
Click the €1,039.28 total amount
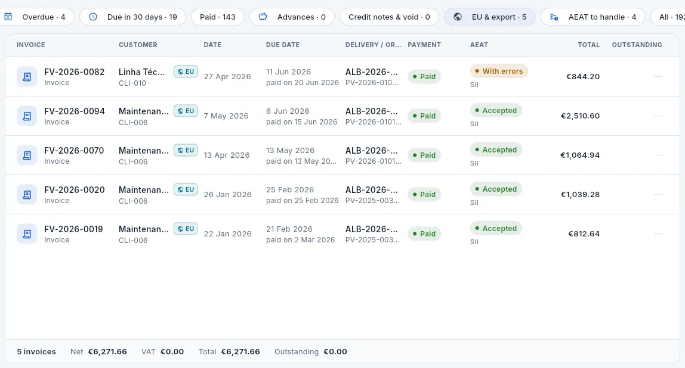[580, 195]
